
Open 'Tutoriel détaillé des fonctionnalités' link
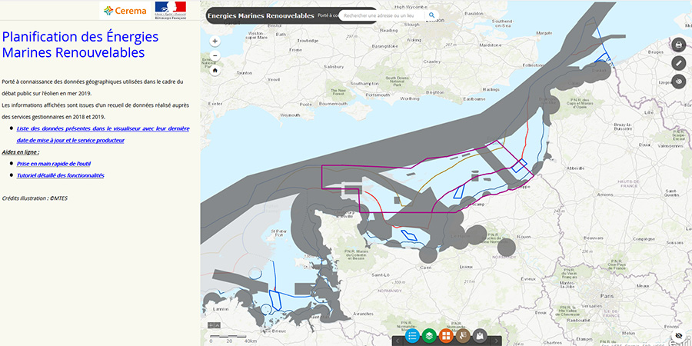(60, 175)
